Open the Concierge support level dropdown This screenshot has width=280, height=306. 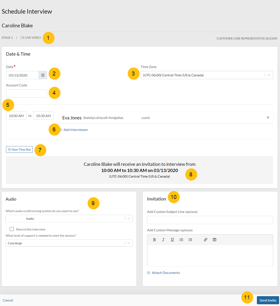(x=129, y=243)
